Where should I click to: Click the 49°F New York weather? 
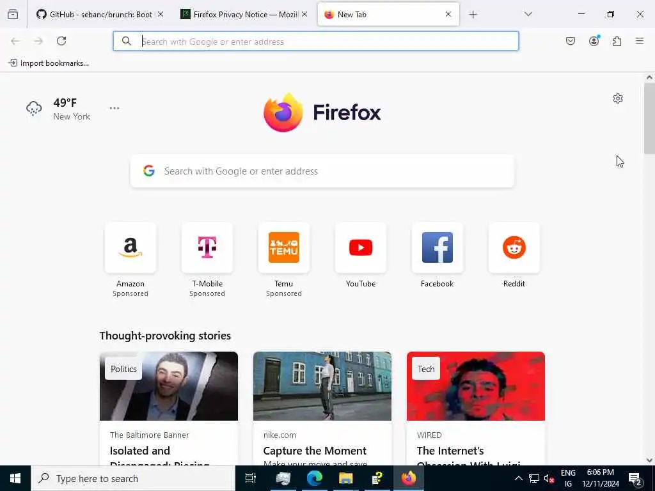pos(72,109)
